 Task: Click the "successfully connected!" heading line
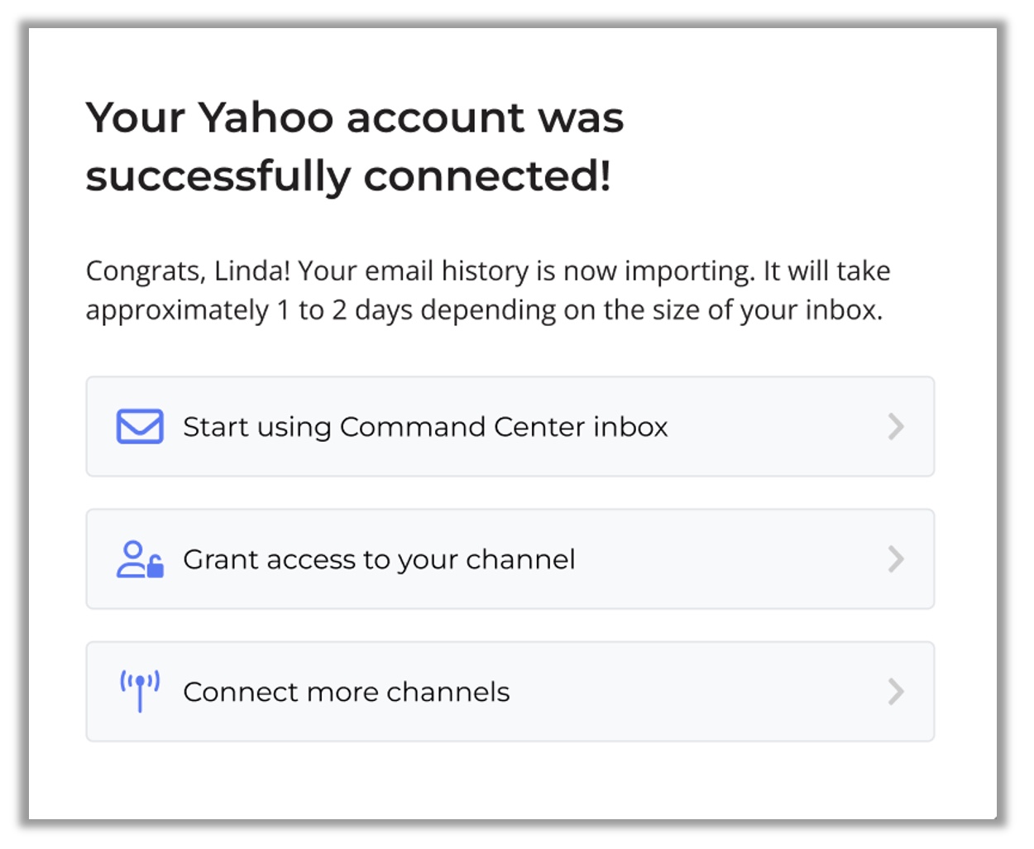(348, 176)
